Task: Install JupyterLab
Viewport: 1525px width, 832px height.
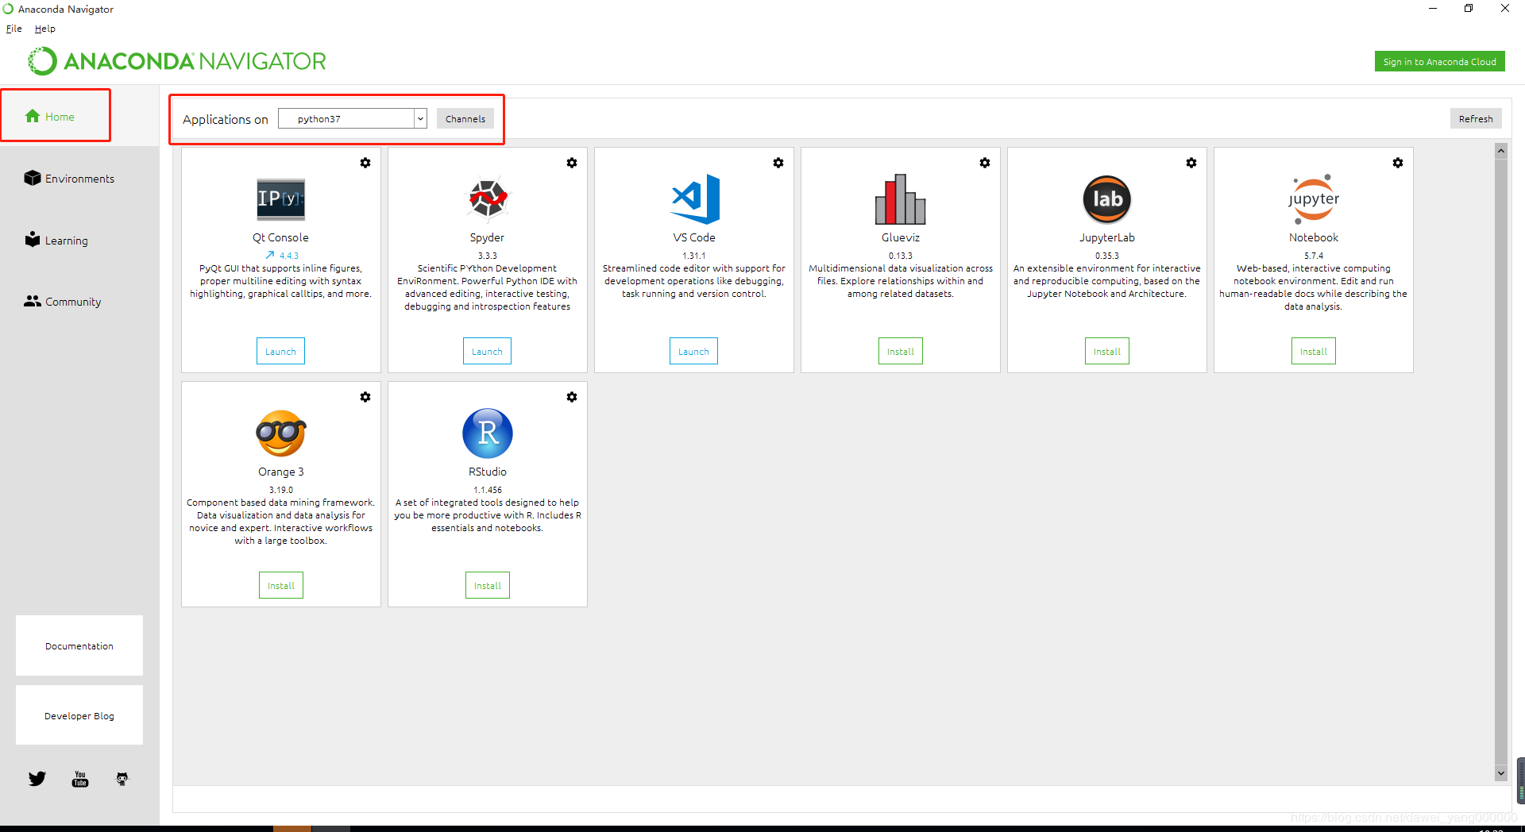Action: click(1107, 351)
